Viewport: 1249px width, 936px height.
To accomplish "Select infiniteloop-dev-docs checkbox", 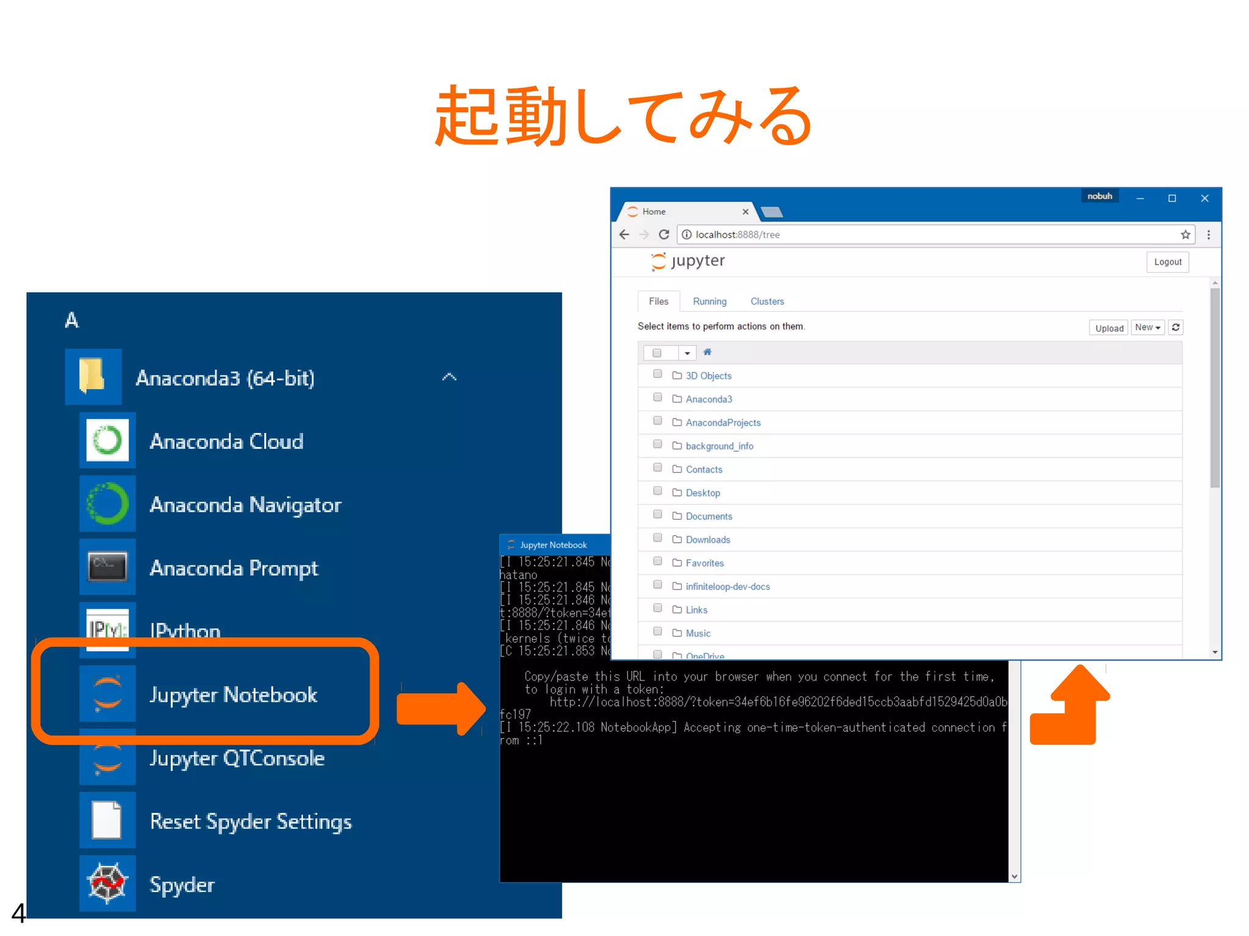I will pyautogui.click(x=657, y=584).
